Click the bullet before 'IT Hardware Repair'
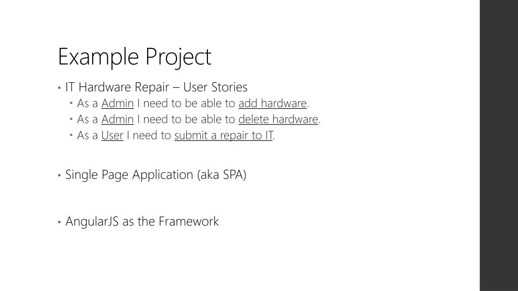This screenshot has width=518, height=291. point(59,88)
